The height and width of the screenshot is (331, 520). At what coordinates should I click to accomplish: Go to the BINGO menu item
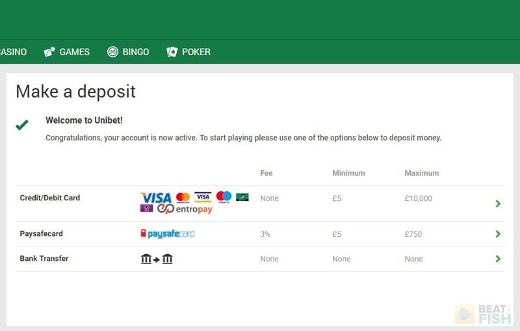coord(136,52)
